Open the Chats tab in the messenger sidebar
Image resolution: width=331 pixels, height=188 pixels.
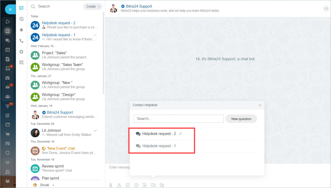click(21, 8)
